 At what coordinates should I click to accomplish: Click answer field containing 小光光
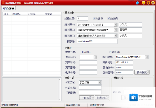click(x=131, y=25)
